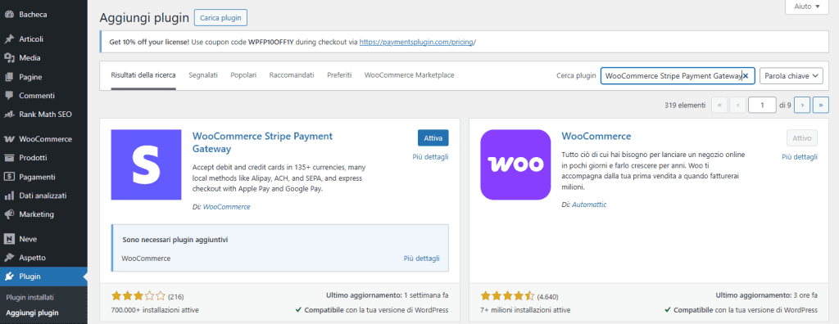
Task: Click the Sono necessari plugin aggiuntivi heading
Action: pos(175,240)
